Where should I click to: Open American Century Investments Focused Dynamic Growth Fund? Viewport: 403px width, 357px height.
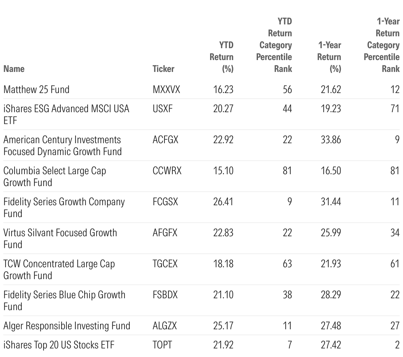62,145
